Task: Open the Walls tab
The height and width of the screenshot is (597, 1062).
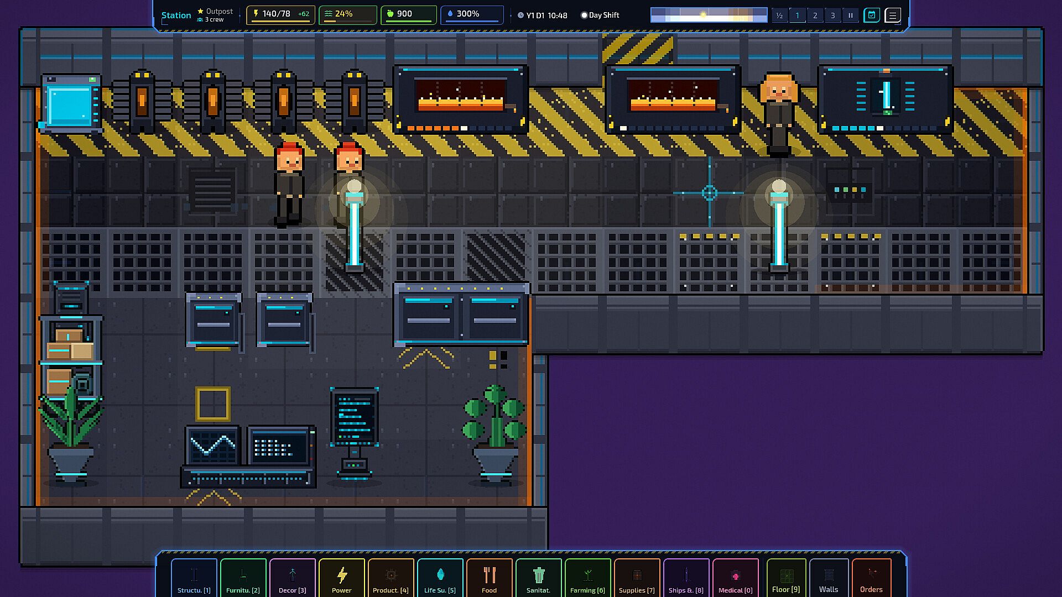Action: pyautogui.click(x=829, y=578)
